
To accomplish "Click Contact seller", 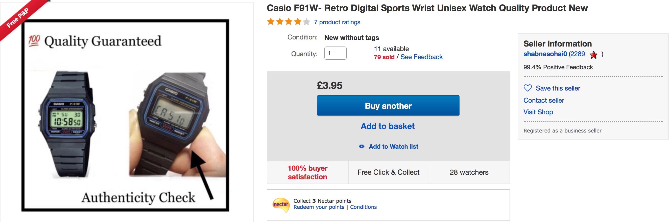I will [544, 100].
